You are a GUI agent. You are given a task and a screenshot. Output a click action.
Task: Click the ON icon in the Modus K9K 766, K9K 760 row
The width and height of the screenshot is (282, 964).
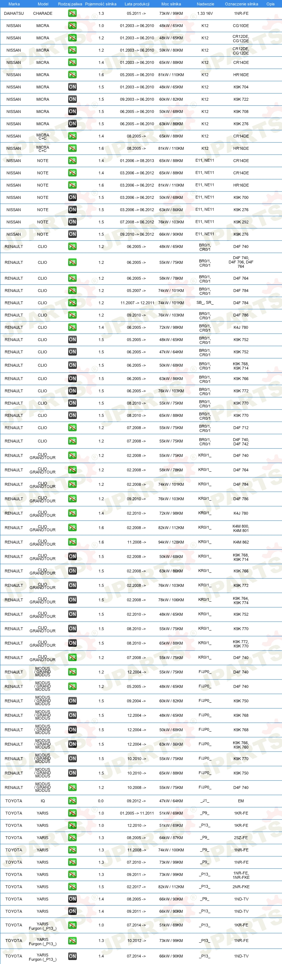click(72, 744)
